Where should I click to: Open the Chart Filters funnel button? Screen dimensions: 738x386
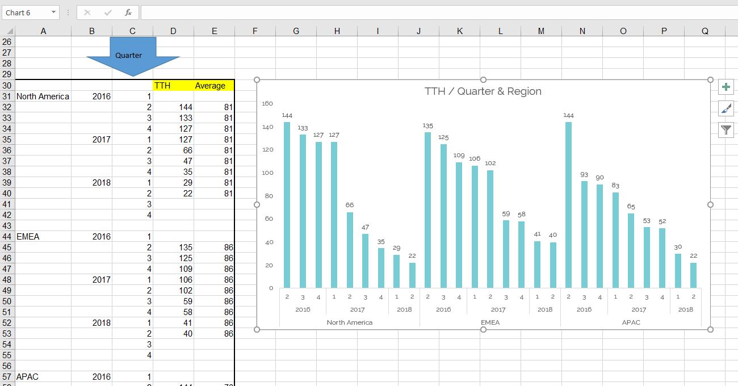click(726, 130)
